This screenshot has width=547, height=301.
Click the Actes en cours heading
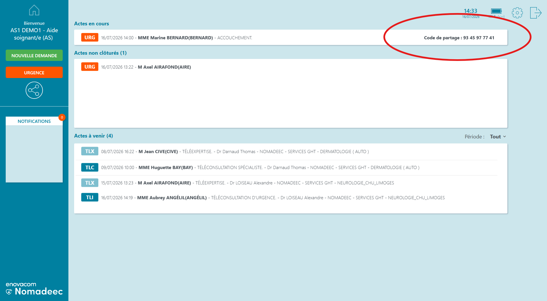[x=91, y=24]
